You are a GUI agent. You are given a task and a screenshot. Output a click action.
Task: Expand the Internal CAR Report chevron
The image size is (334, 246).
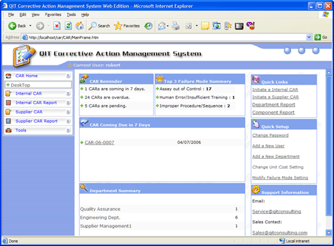point(68,103)
